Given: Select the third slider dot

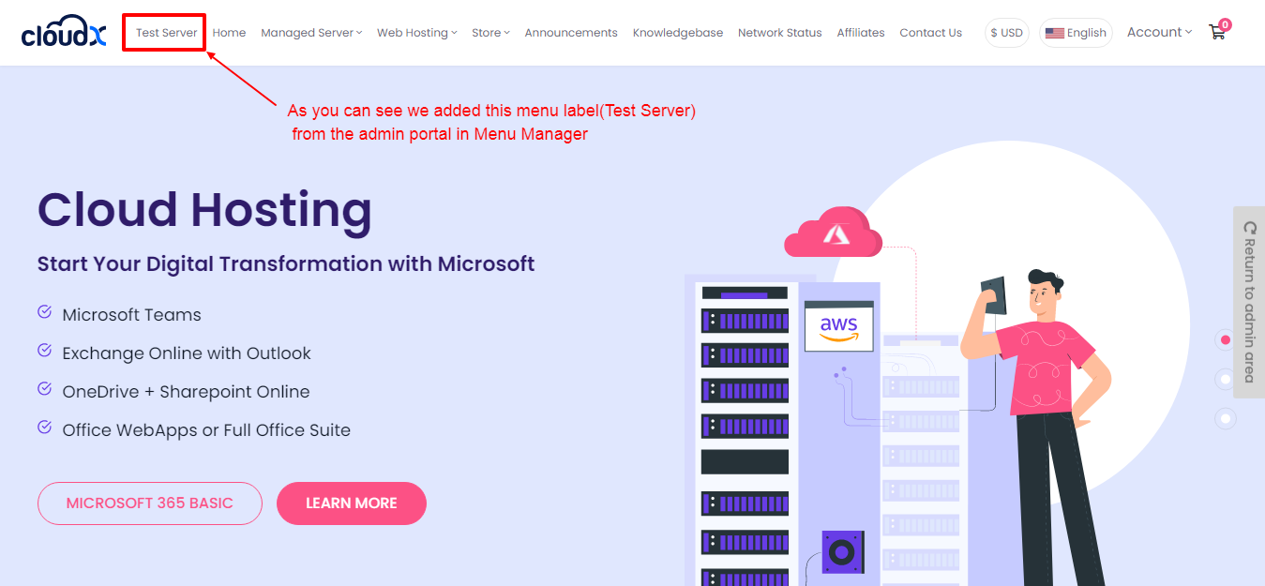Looking at the screenshot, I should click(x=1225, y=418).
